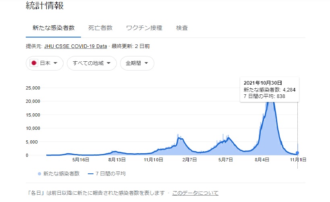Click the highlighted data point at chart end

(297, 153)
